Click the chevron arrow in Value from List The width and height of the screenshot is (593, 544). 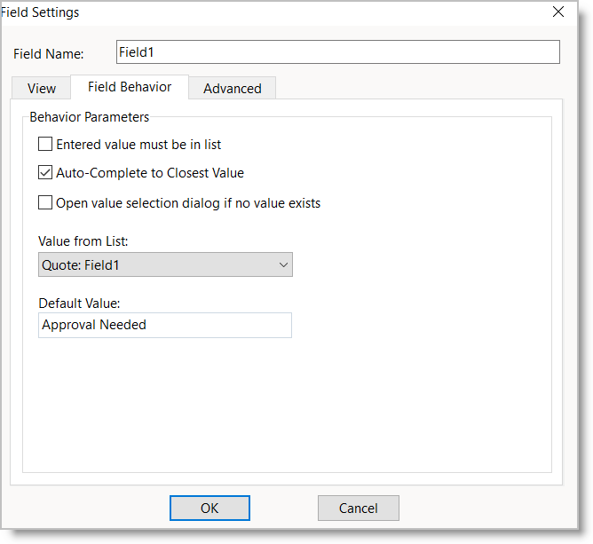click(283, 264)
